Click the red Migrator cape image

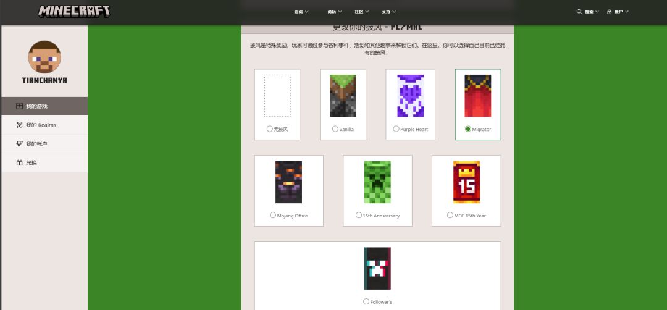[478, 96]
